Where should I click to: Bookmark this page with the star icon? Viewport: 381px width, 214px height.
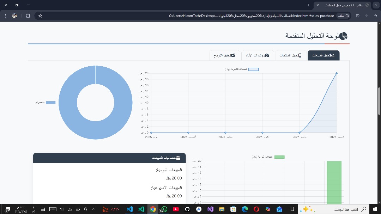pyautogui.click(x=40, y=16)
